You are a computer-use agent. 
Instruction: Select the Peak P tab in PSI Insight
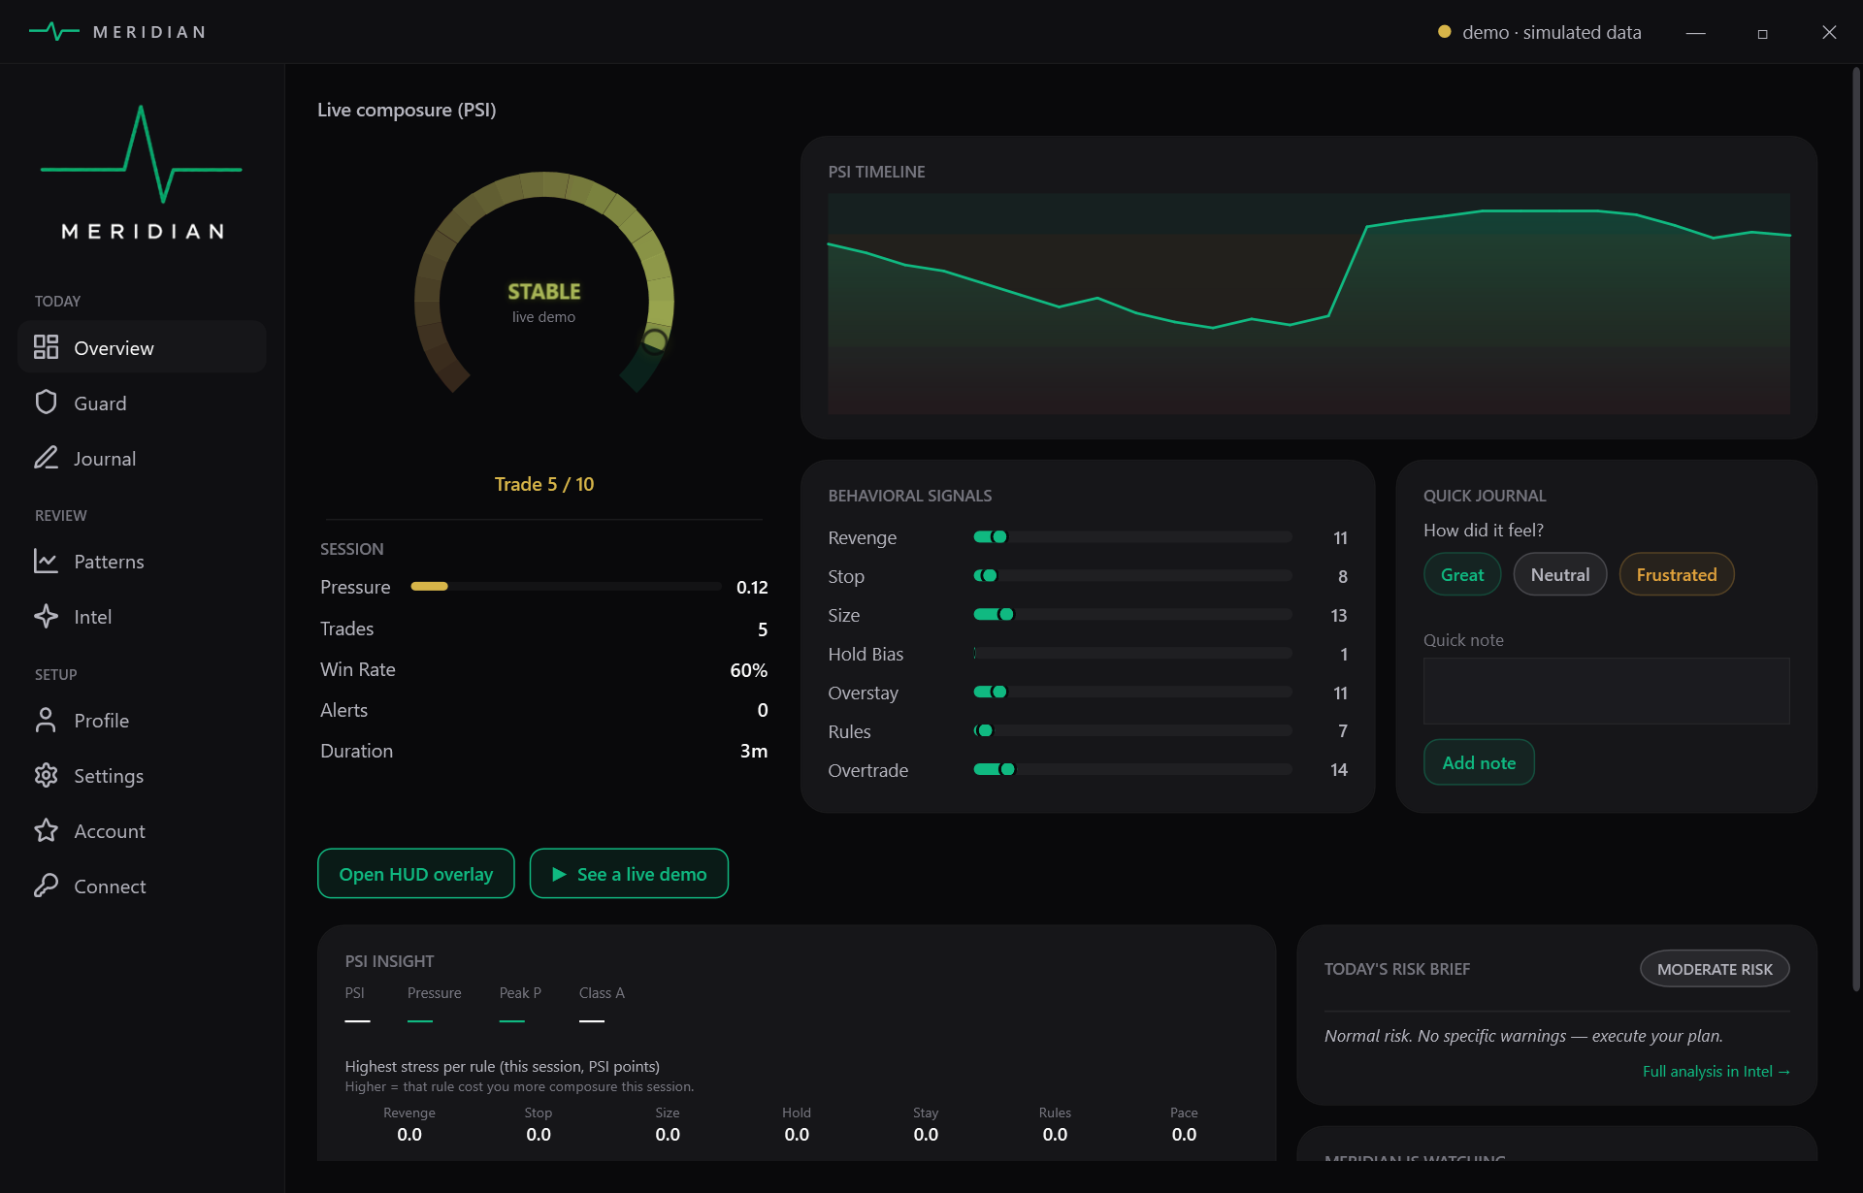(520, 993)
